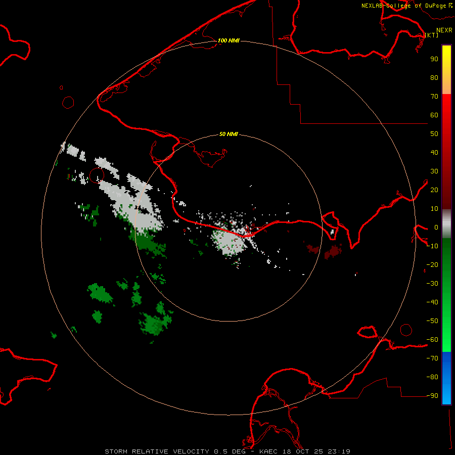Click the 0 value on velocity scale
This screenshot has height=455, width=455.
tap(436, 227)
